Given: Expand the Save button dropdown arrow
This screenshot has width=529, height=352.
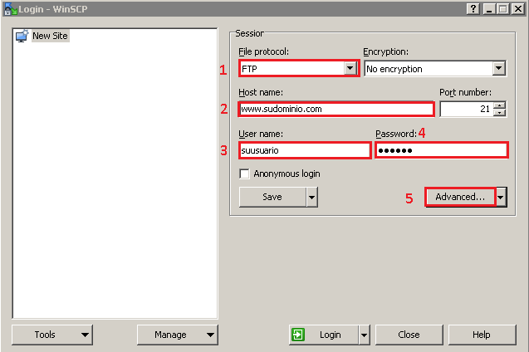Looking at the screenshot, I should pyautogui.click(x=312, y=197).
